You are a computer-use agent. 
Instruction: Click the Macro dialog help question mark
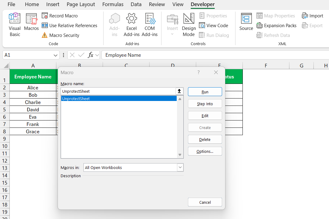[199, 73]
